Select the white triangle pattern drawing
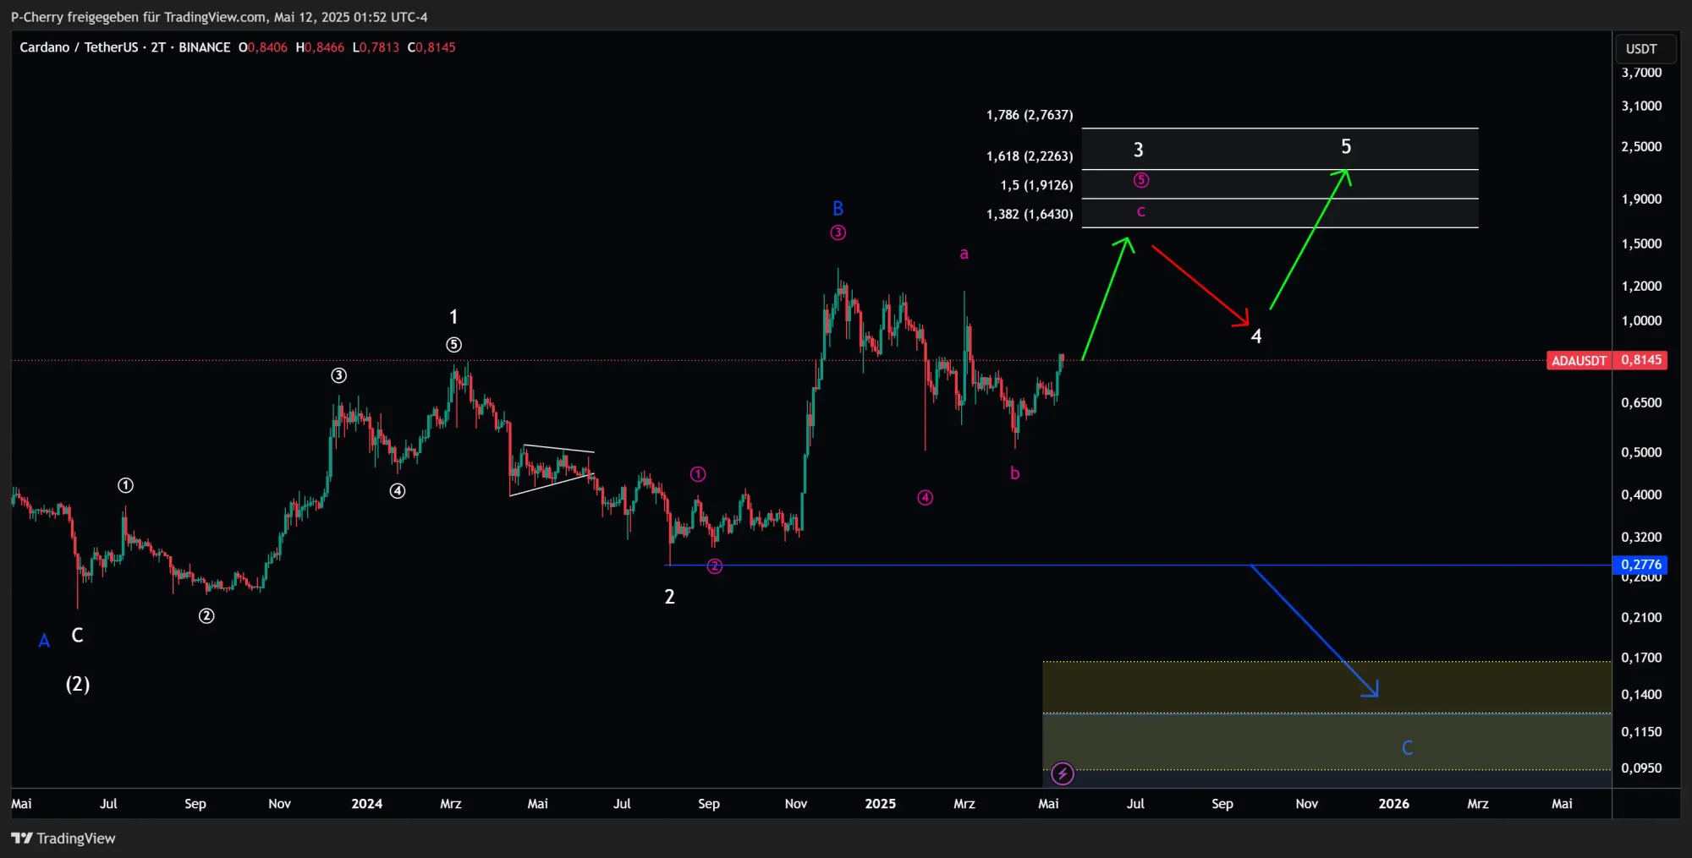This screenshot has width=1692, height=858. pos(552,470)
